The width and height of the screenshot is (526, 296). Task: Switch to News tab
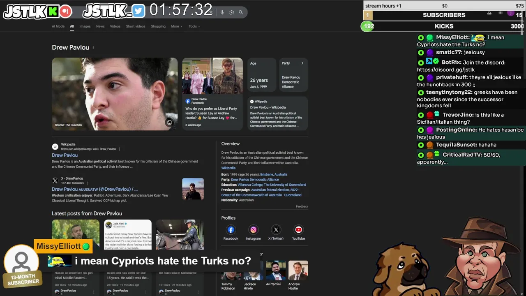point(100,26)
